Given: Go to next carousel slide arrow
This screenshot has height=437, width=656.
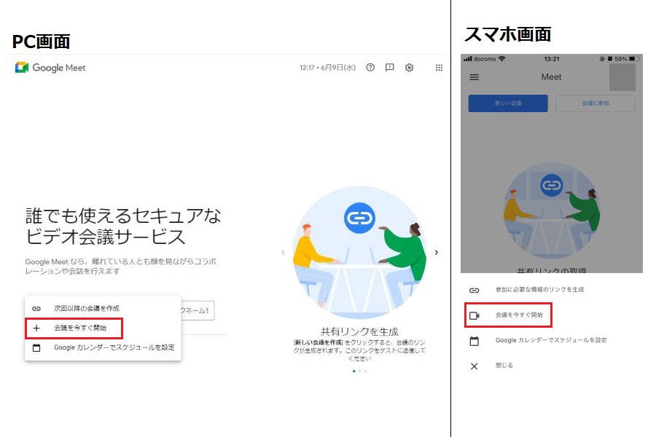Looking at the screenshot, I should (437, 252).
